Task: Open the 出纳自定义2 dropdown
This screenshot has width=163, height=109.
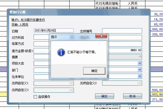Action: pyautogui.click(x=140, y=83)
